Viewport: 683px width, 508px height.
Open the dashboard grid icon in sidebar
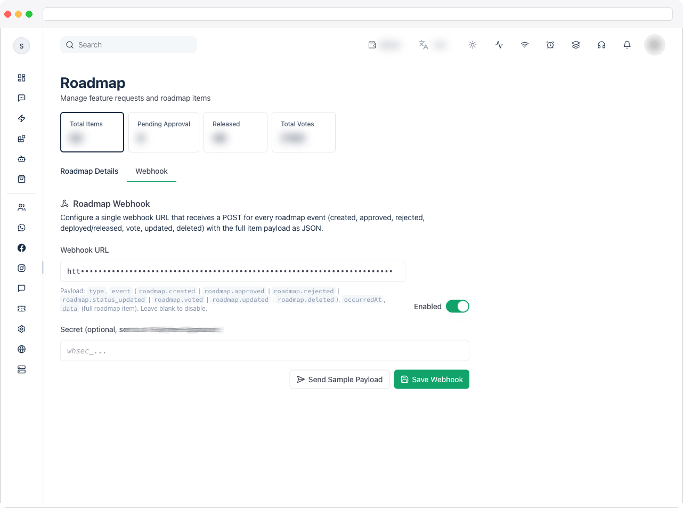21,78
